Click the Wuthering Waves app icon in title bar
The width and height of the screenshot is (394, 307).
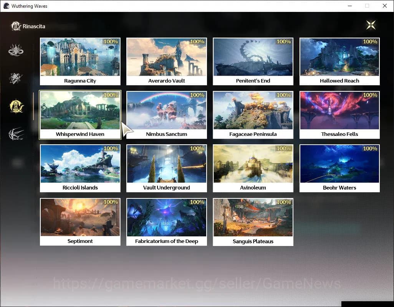6,6
